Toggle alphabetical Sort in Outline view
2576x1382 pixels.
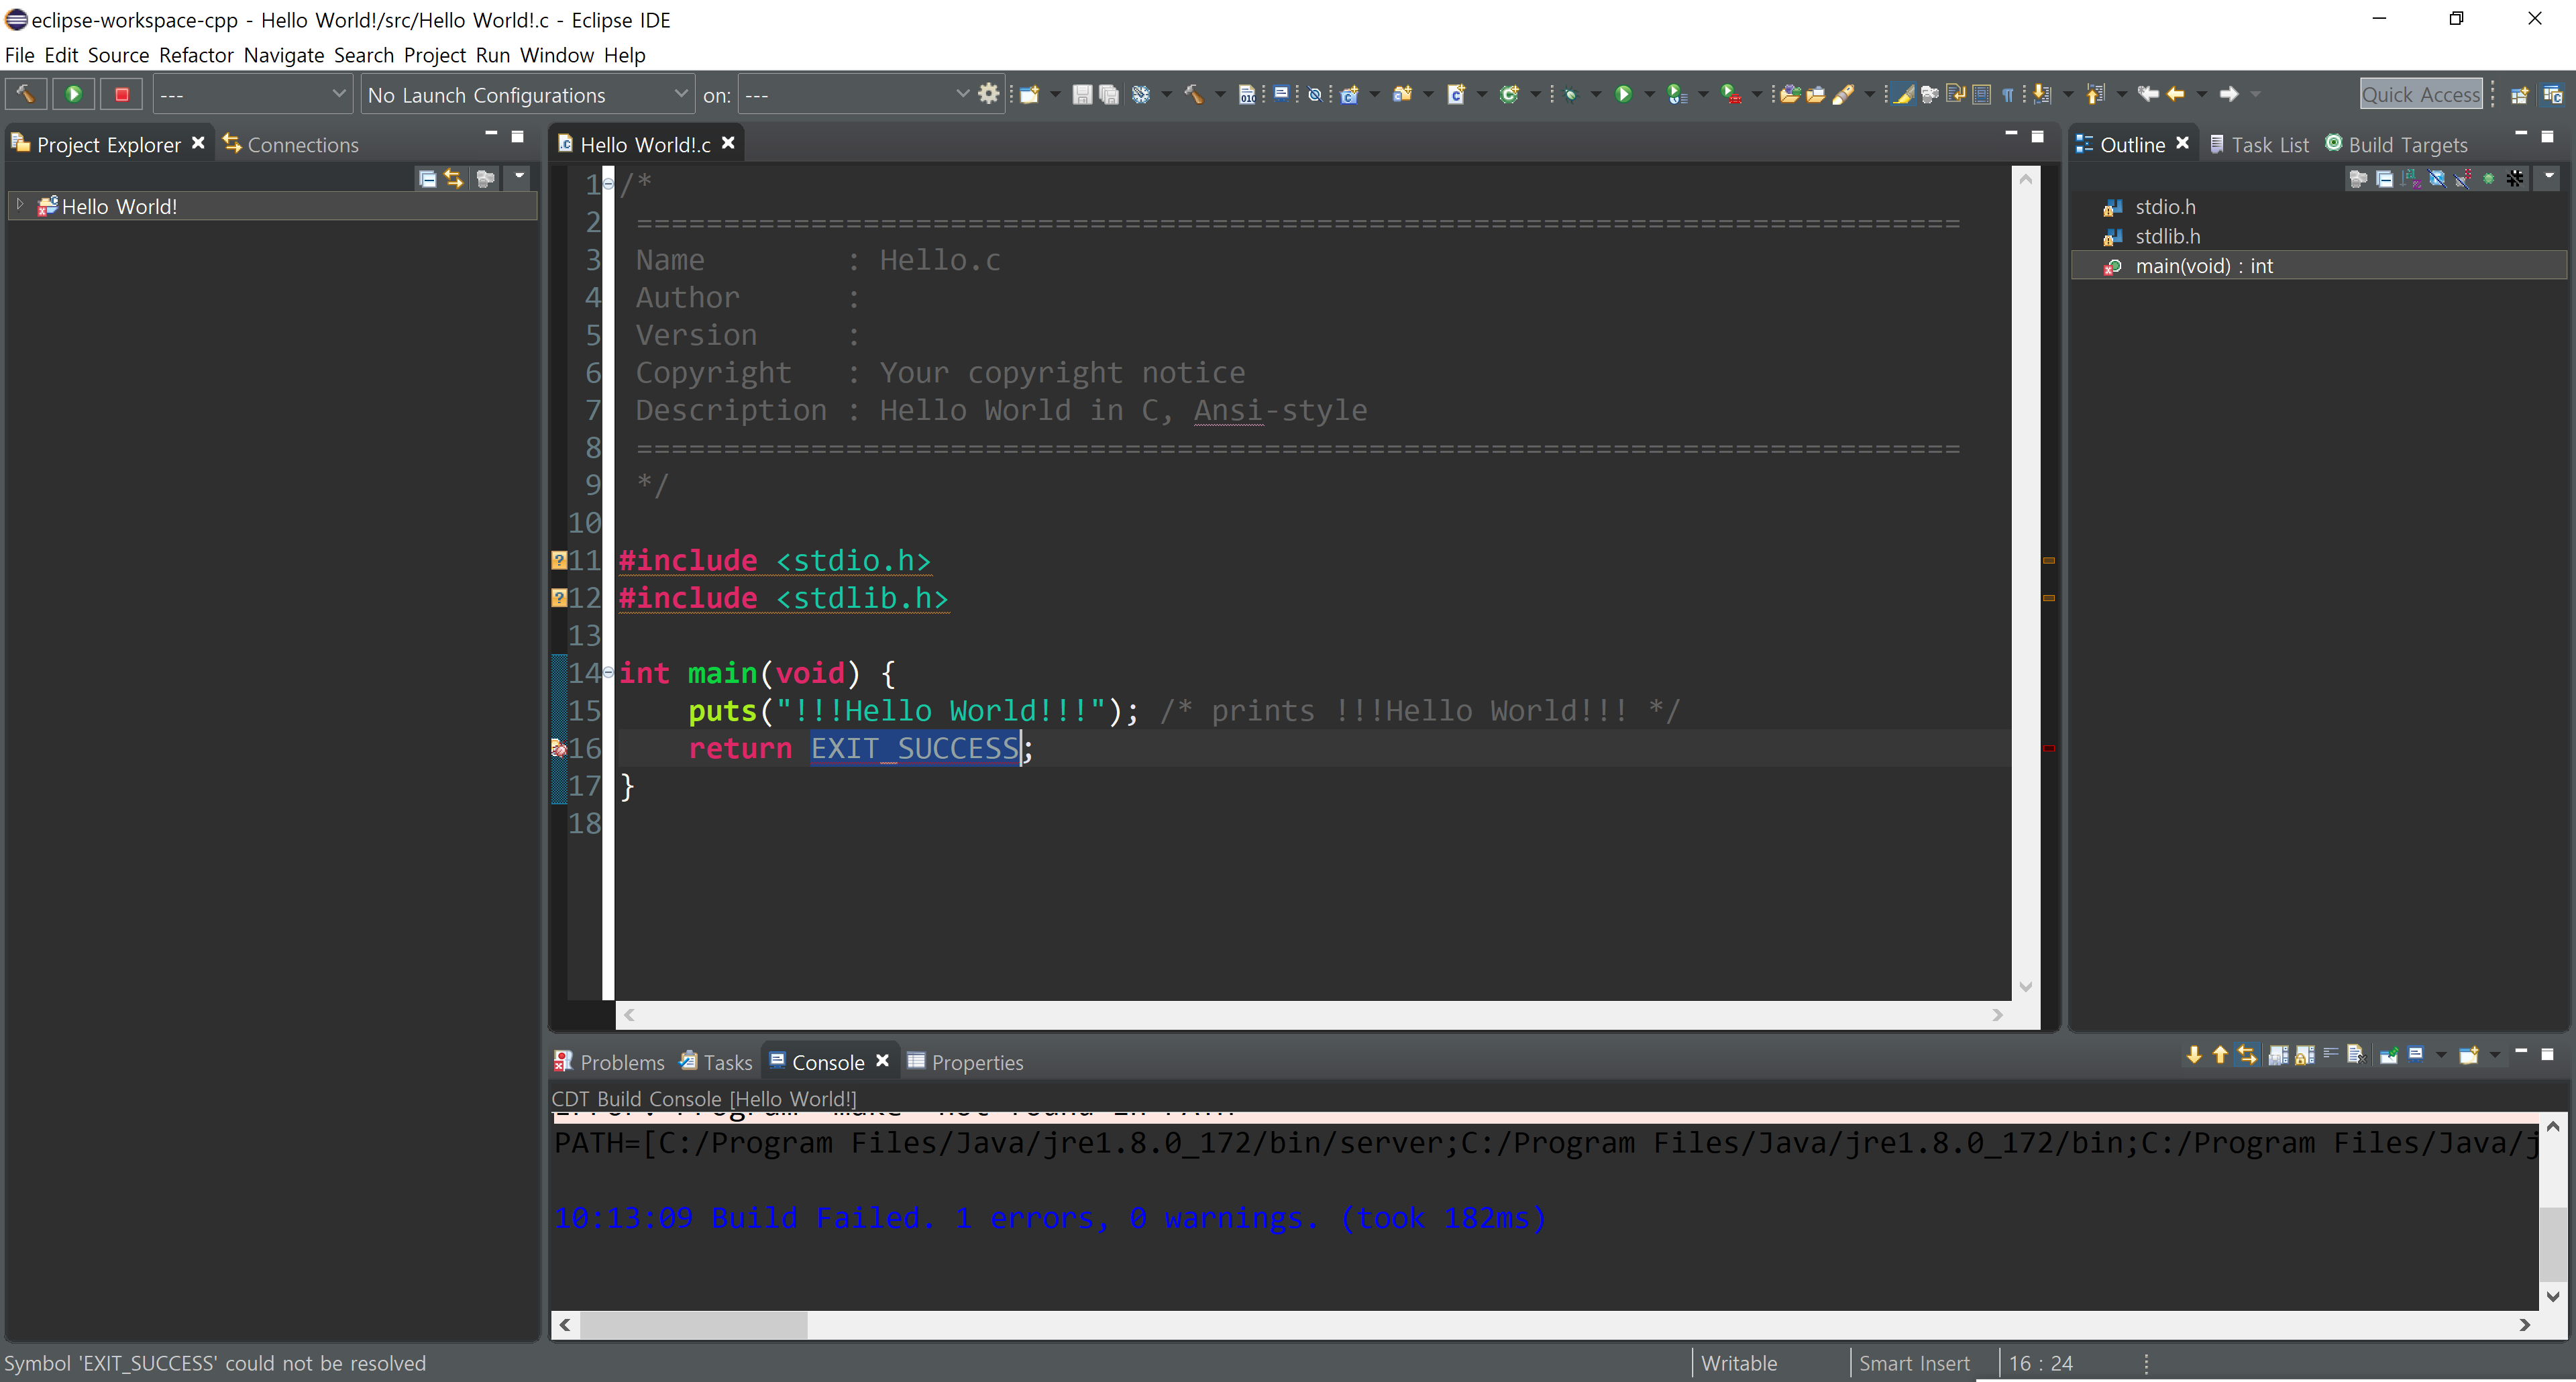coord(2411,179)
